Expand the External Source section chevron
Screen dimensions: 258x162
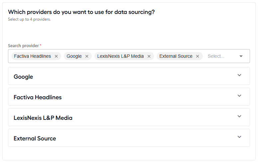239,137
